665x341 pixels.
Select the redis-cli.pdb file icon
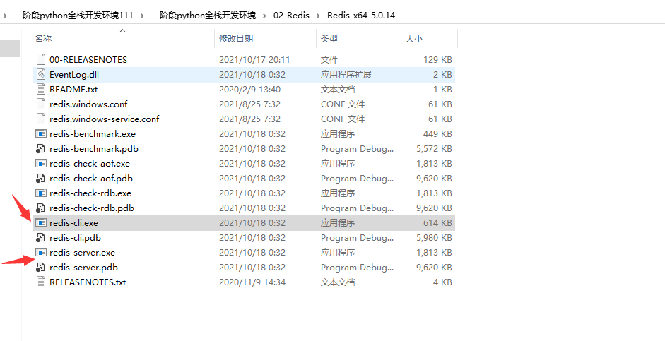click(41, 238)
